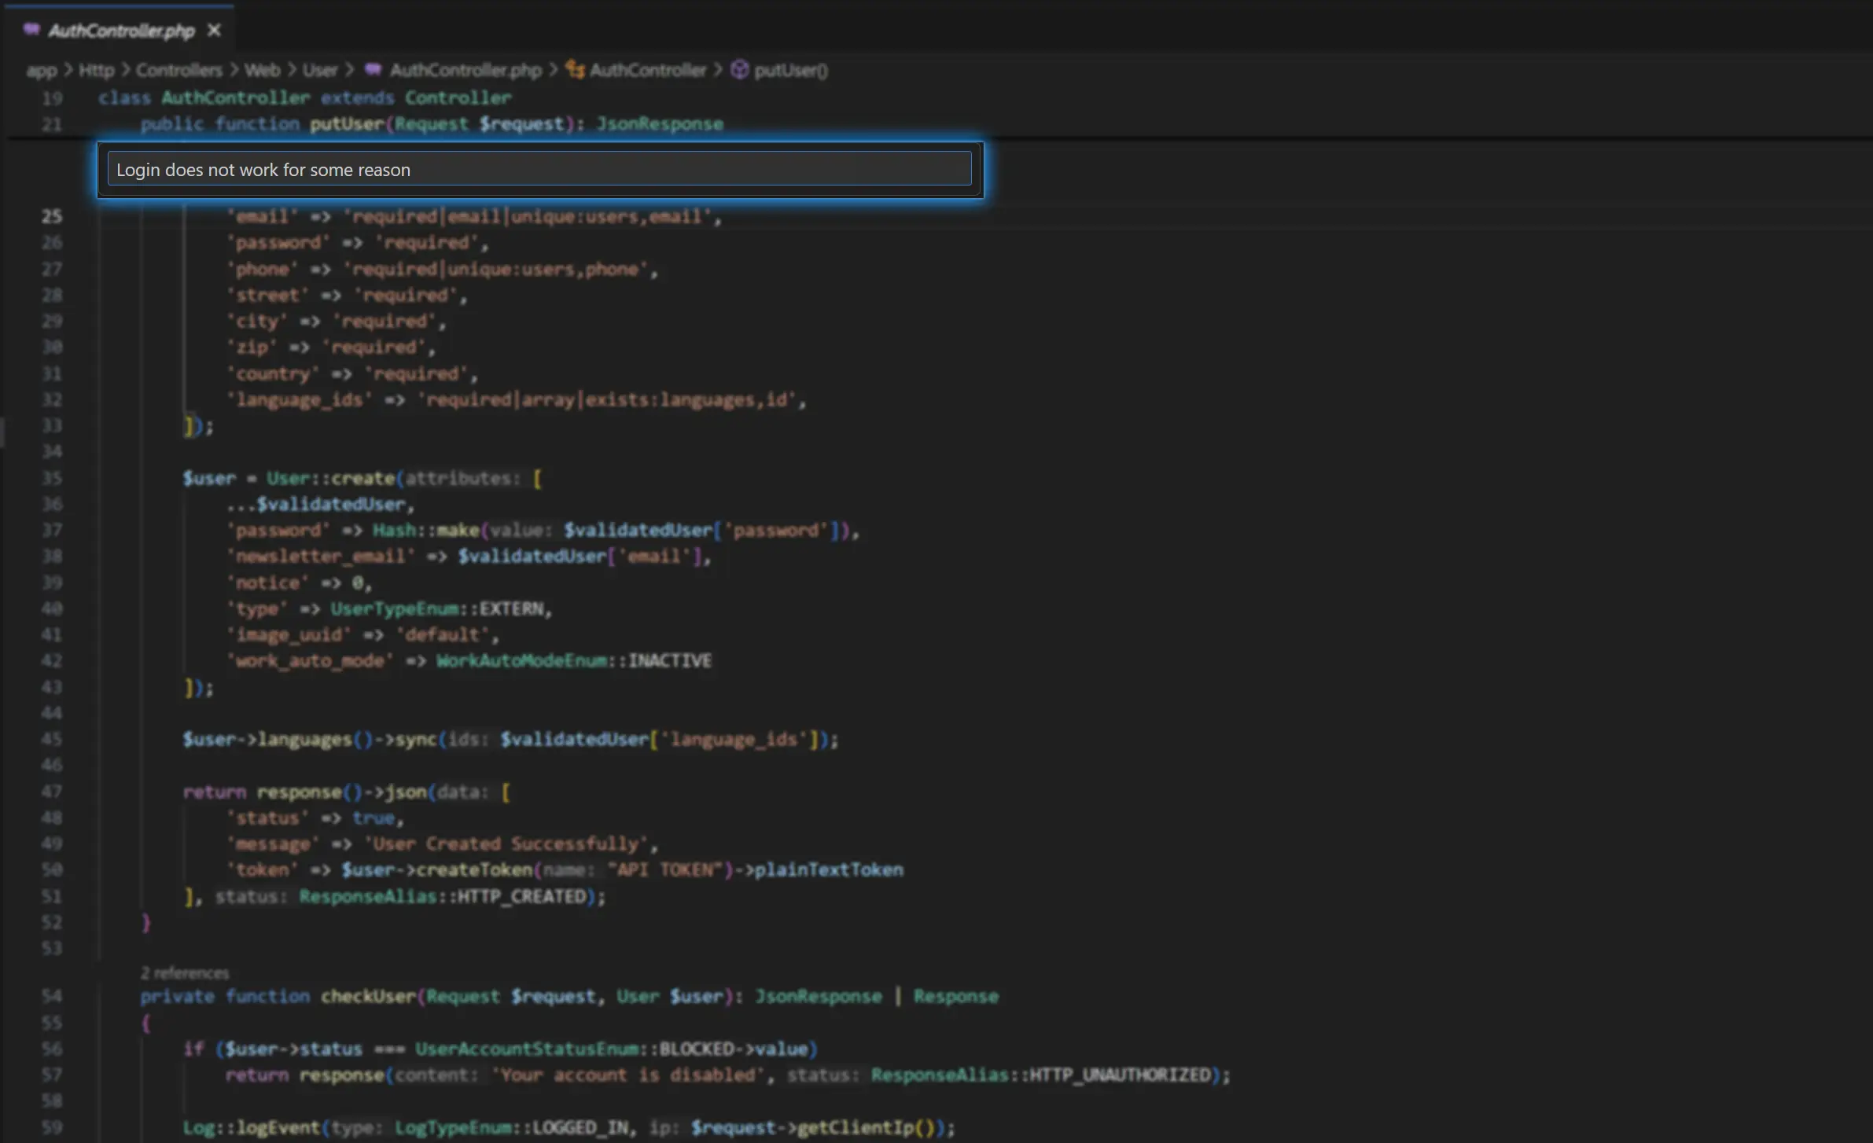The height and width of the screenshot is (1143, 1873).
Task: Click line number 54 in the gutter
Action: pos(51,997)
